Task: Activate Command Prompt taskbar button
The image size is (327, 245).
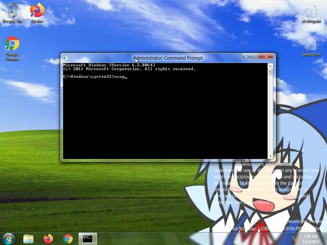Action: (x=87, y=239)
